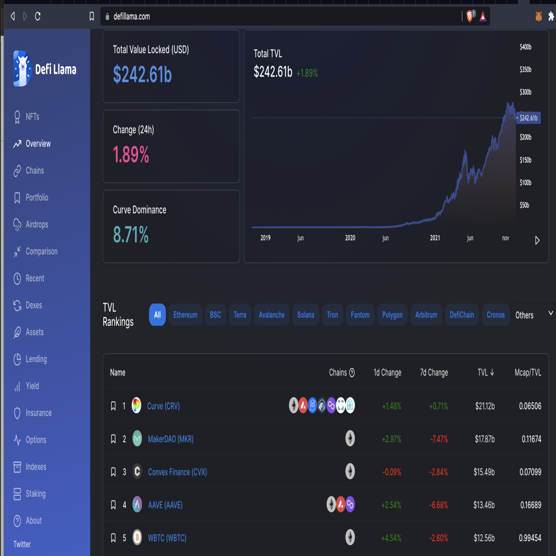
Task: Open the MakerDAO (MKR) protocol link
Action: (171, 439)
